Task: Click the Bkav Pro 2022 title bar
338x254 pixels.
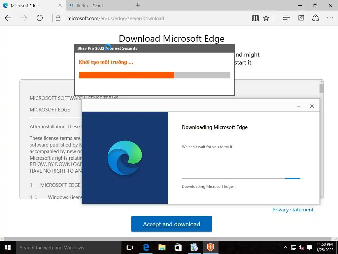Action: tap(154, 48)
